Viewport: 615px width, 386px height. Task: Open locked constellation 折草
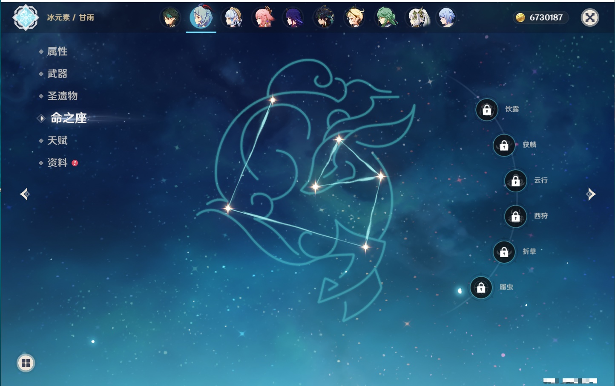pos(504,252)
